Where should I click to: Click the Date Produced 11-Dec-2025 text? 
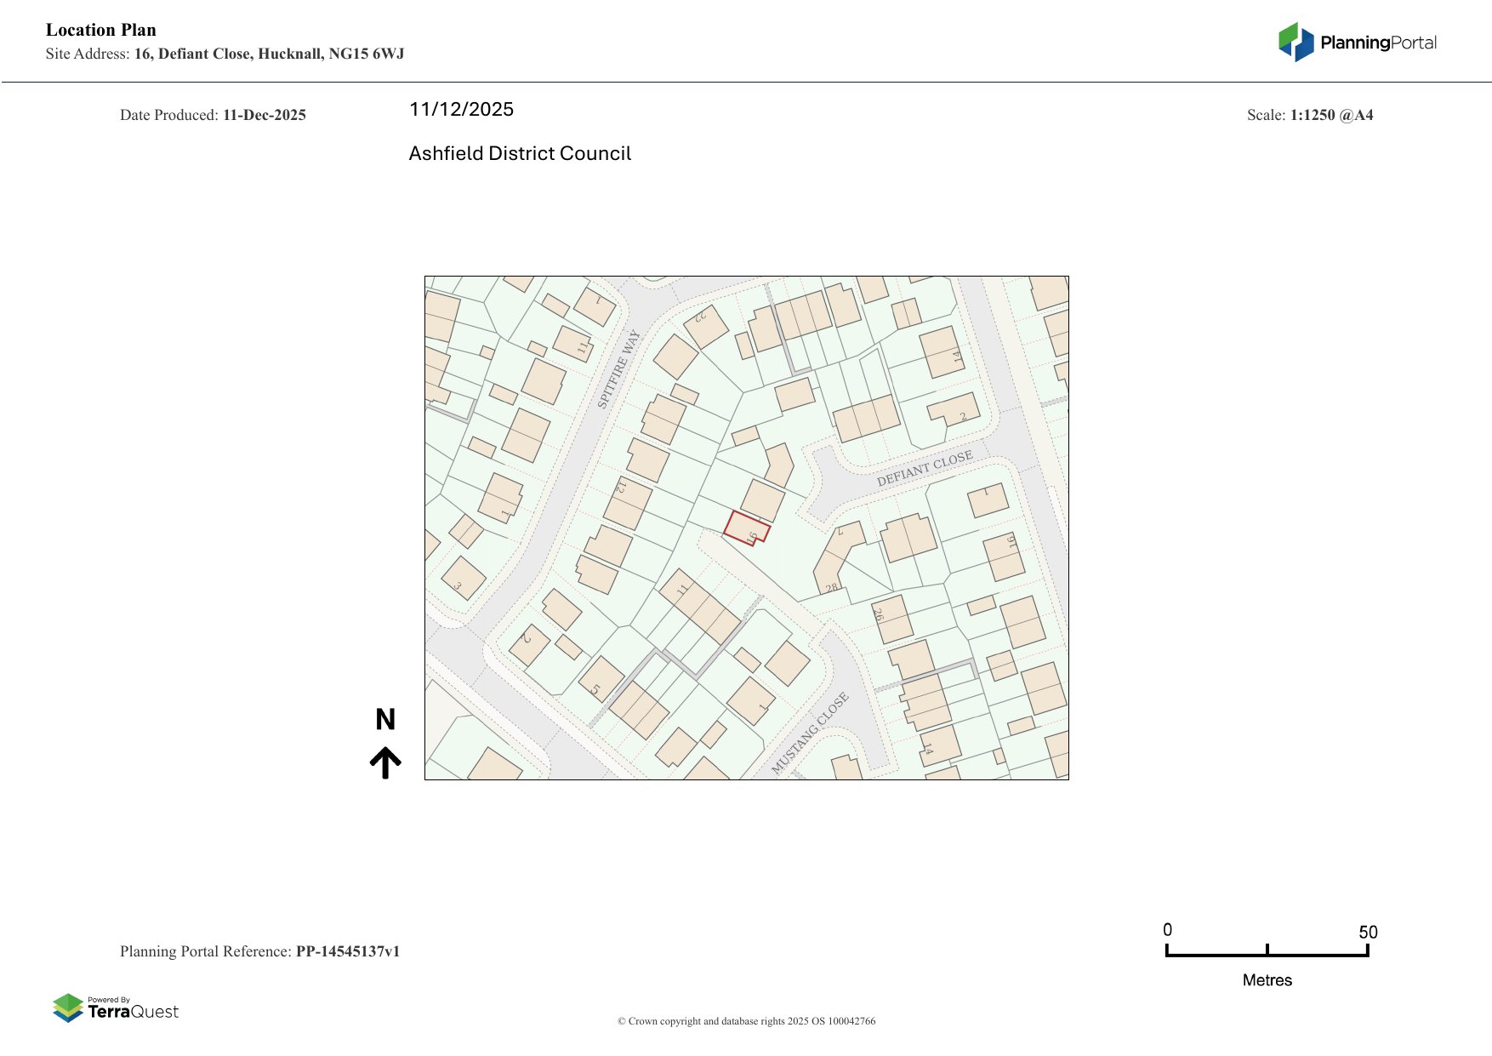(213, 115)
